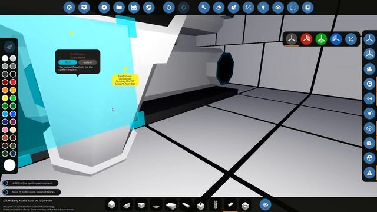Select the wedge block next to the cube

(127, 205)
